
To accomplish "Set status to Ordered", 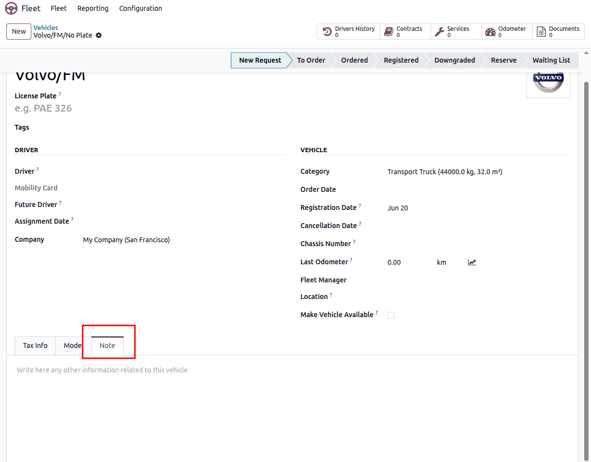I will (x=354, y=60).
